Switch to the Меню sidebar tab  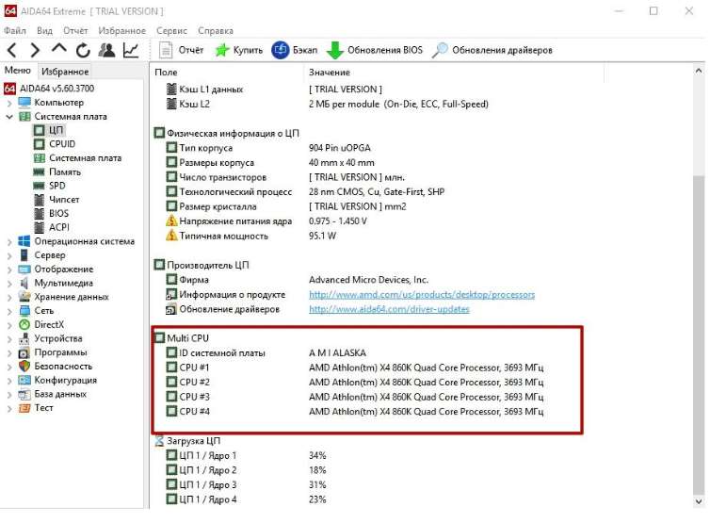click(18, 71)
